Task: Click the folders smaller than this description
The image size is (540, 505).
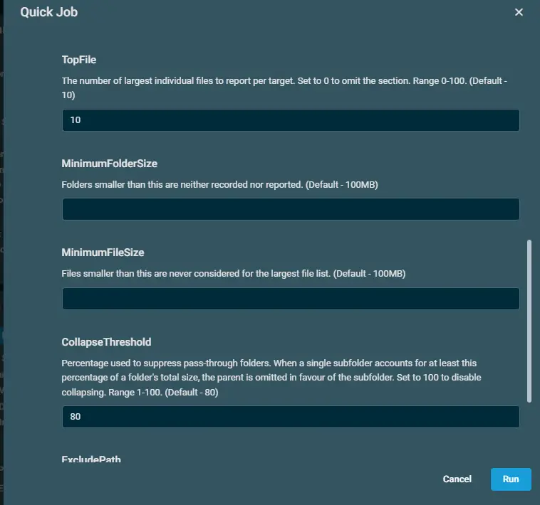Action: coord(219,185)
